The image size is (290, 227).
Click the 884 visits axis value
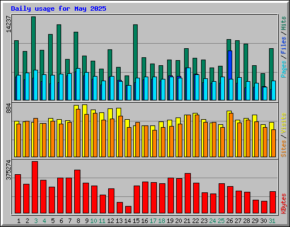[8, 108]
